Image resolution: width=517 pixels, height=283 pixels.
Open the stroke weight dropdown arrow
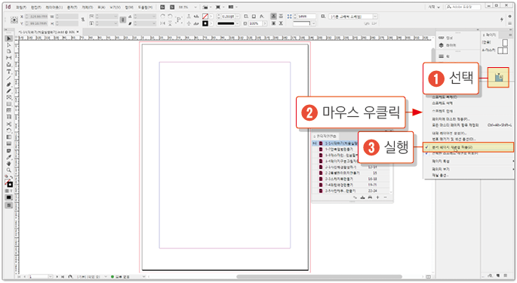pos(238,16)
